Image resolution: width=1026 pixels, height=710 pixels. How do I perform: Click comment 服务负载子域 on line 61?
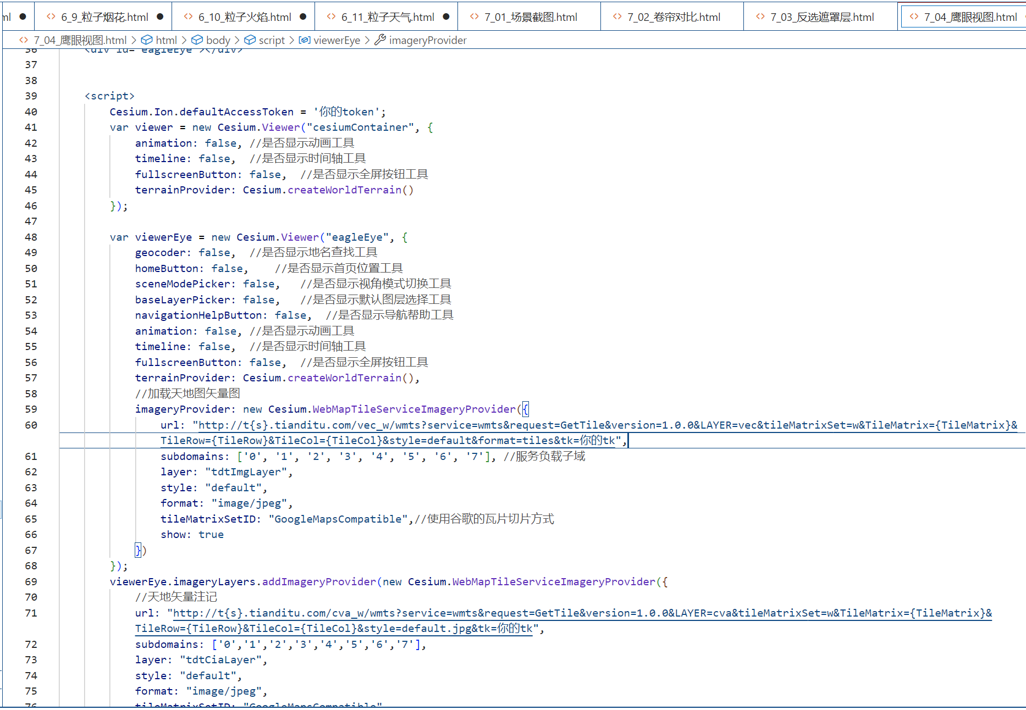coord(544,456)
